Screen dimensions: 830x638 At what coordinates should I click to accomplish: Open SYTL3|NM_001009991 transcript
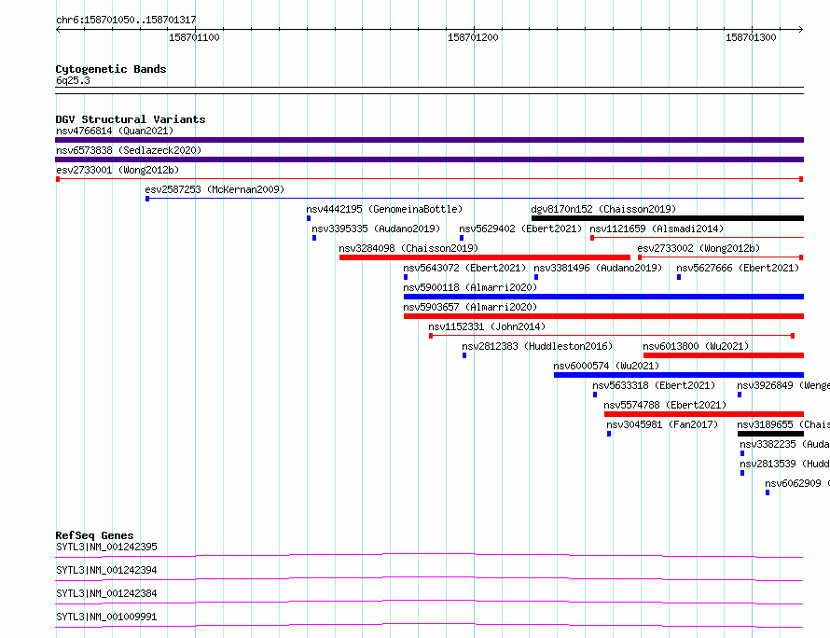[106, 617]
